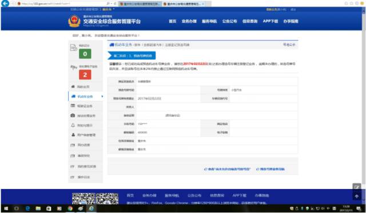
Task: Click the 400000 postal code value
Action: coord(142,132)
